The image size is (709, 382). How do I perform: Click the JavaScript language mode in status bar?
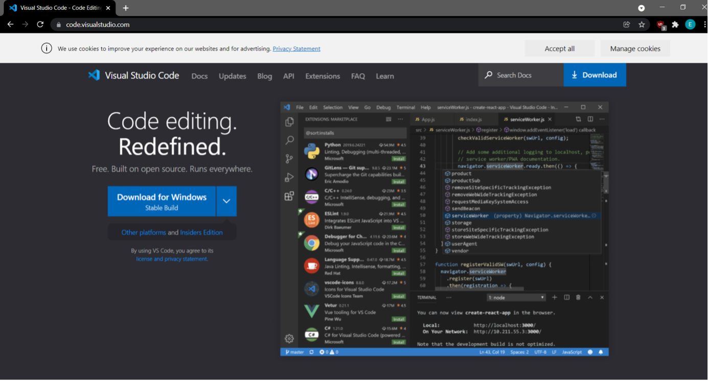tap(572, 352)
